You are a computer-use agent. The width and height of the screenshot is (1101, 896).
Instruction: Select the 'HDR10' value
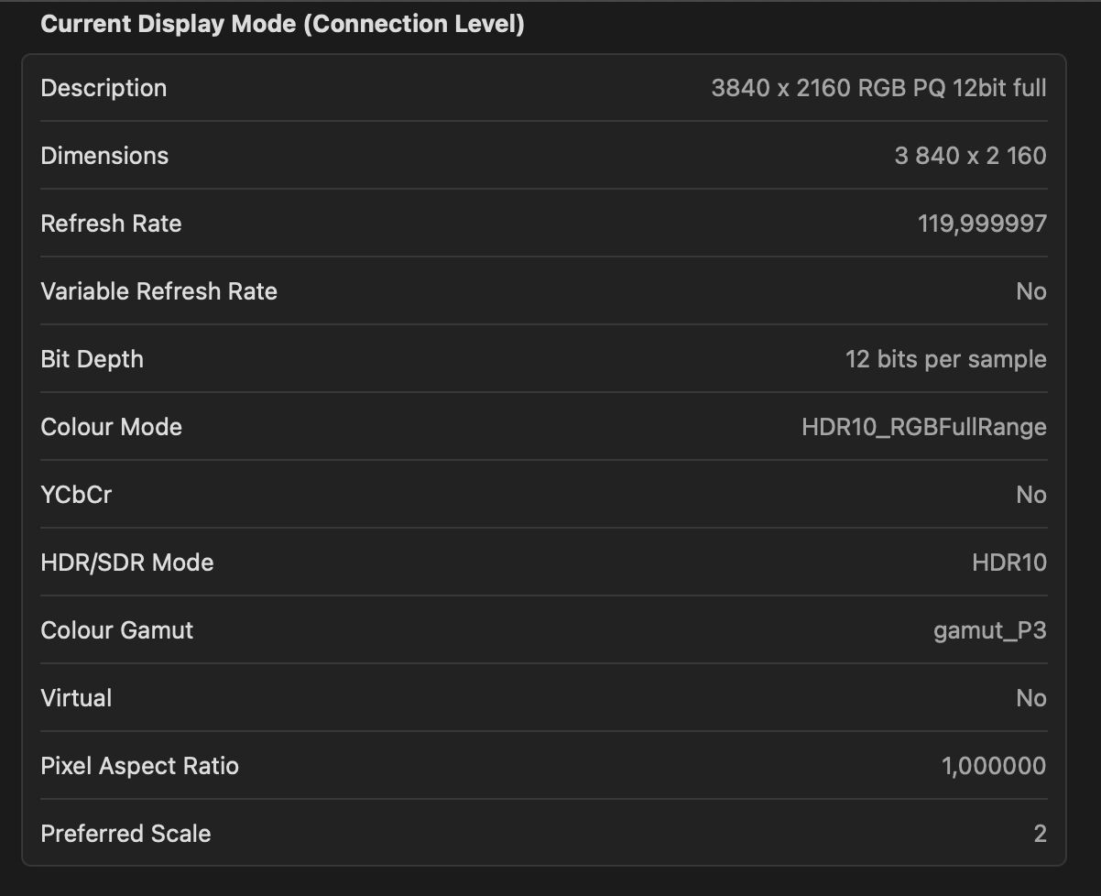coord(1009,563)
